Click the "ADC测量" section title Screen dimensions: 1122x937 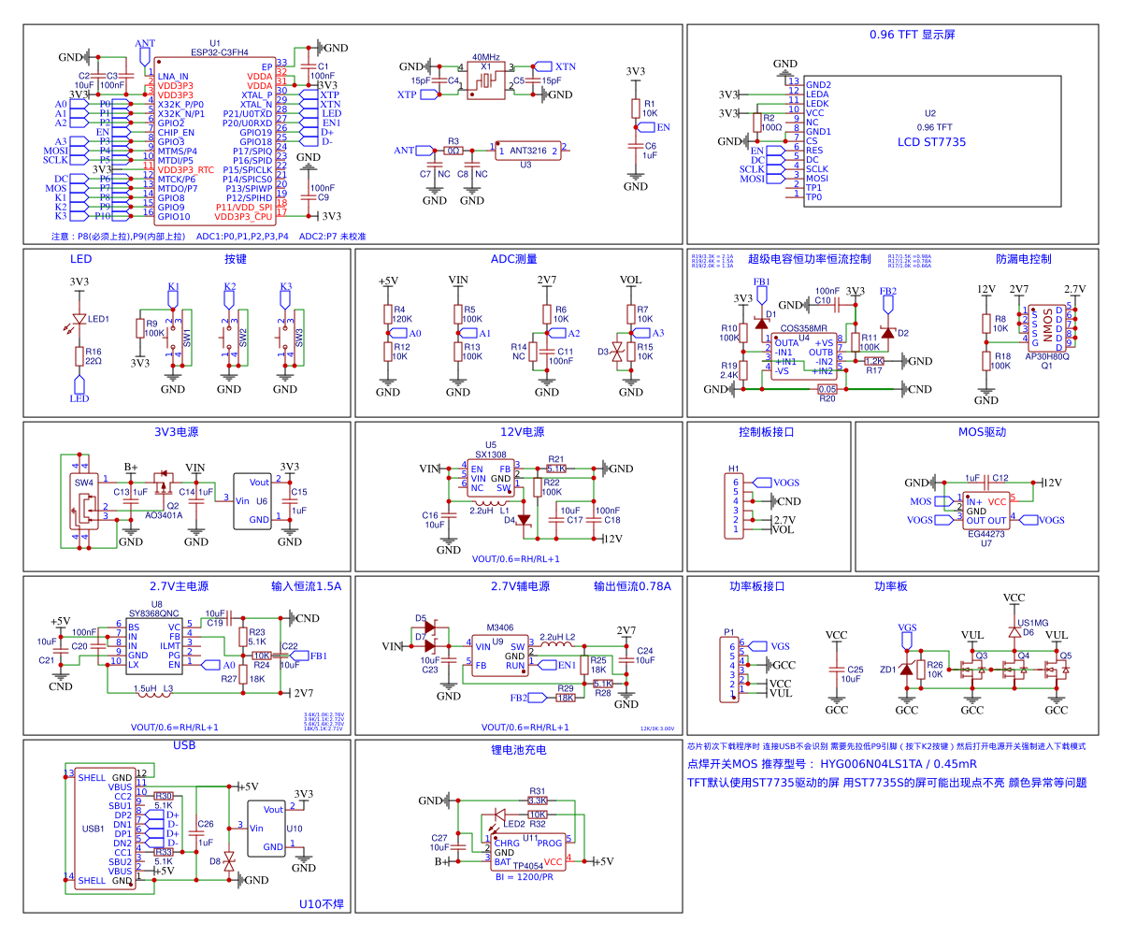514,258
